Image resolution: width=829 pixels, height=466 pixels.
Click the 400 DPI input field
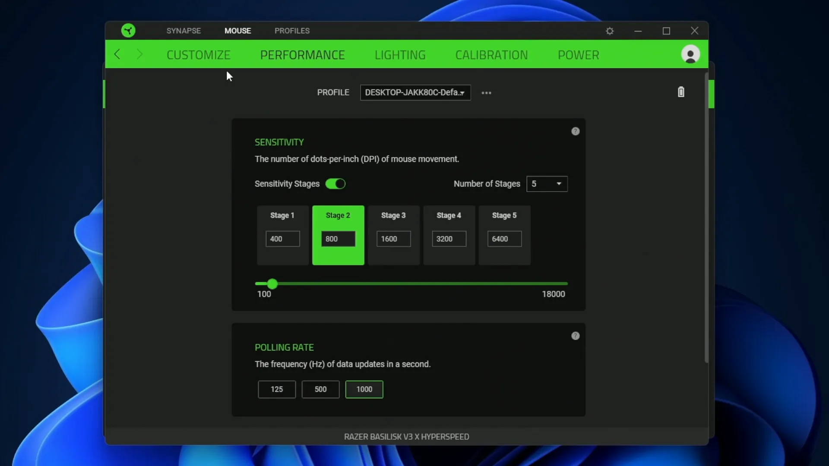(282, 239)
